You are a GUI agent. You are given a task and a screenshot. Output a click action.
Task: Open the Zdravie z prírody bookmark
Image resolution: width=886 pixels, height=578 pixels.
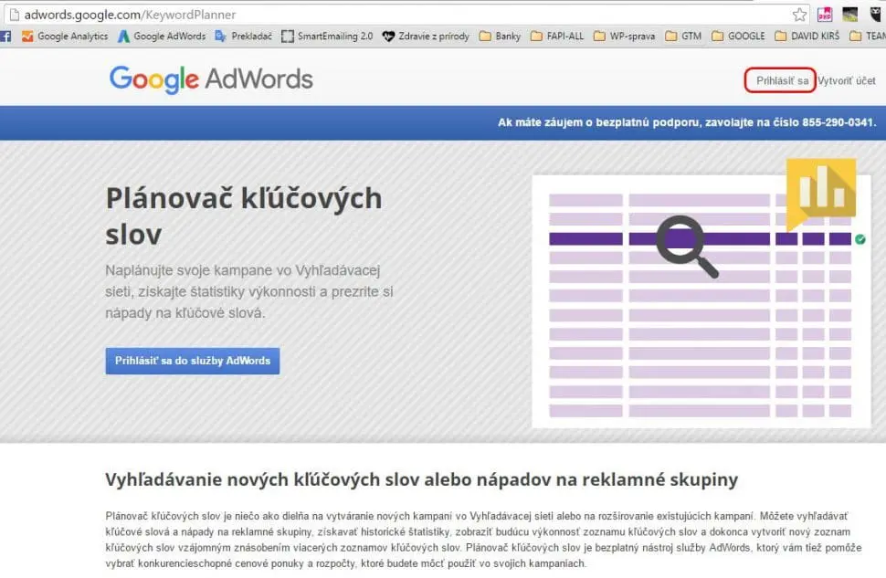pos(429,36)
